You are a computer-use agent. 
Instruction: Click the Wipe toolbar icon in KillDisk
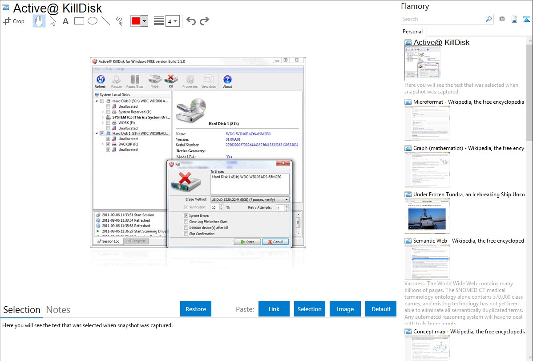tap(155, 81)
